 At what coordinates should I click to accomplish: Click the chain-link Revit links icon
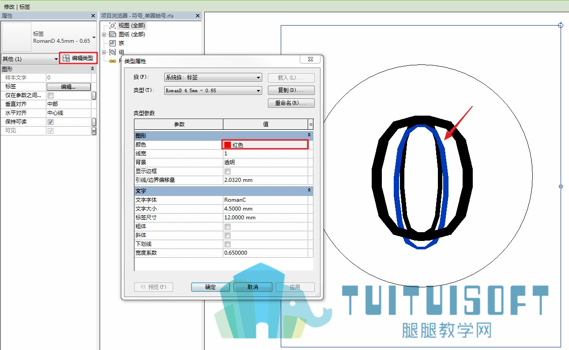[x=113, y=61]
